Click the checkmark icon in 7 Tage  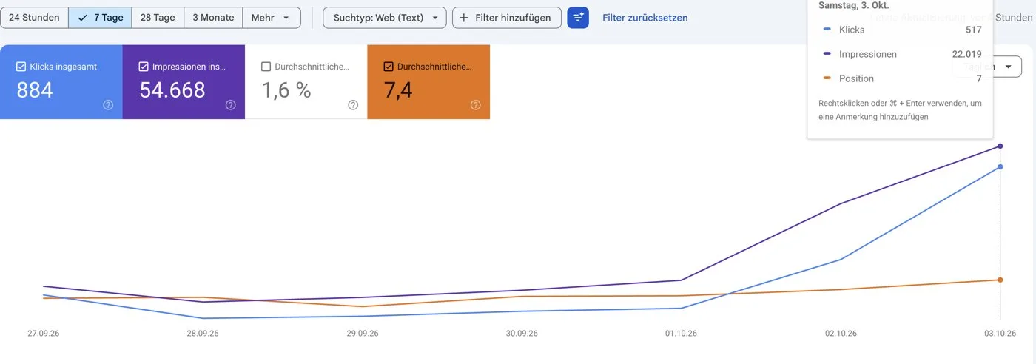[x=83, y=18]
